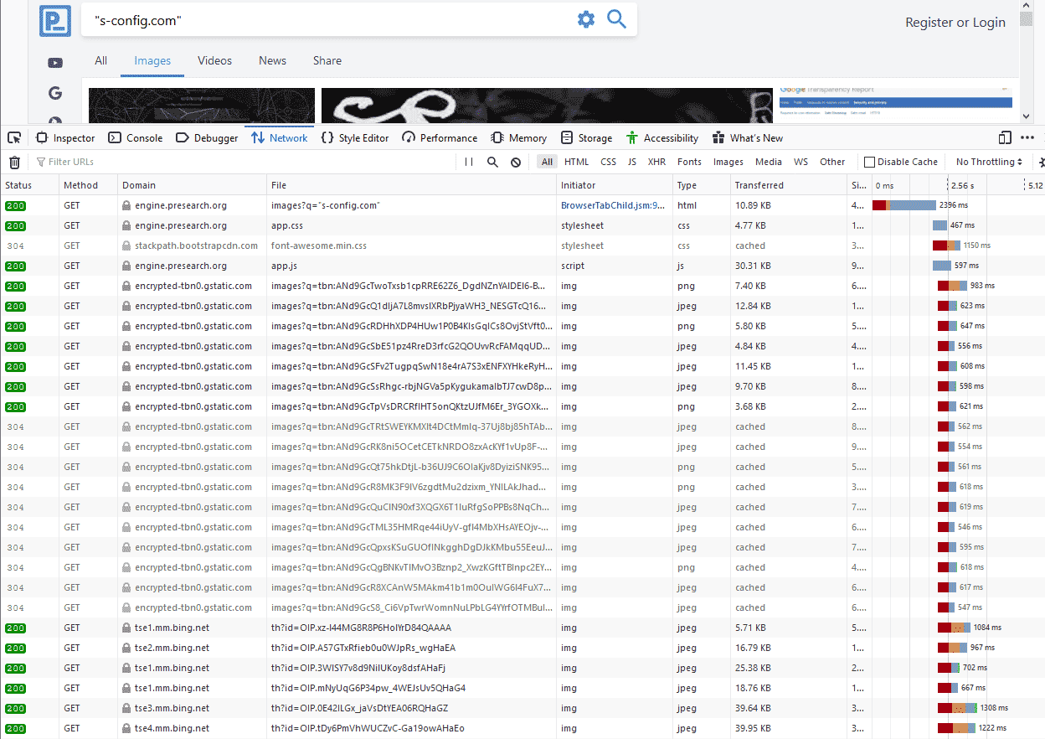Select the app.js request row
The image size is (1045, 739).
point(522,266)
